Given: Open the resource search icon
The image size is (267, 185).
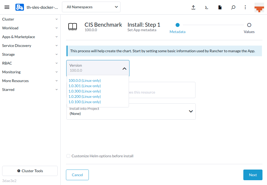Looking at the screenshot, I should [233, 7].
